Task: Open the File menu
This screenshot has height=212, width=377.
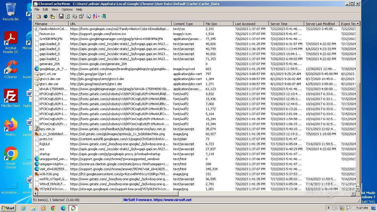Action: tap(37, 9)
